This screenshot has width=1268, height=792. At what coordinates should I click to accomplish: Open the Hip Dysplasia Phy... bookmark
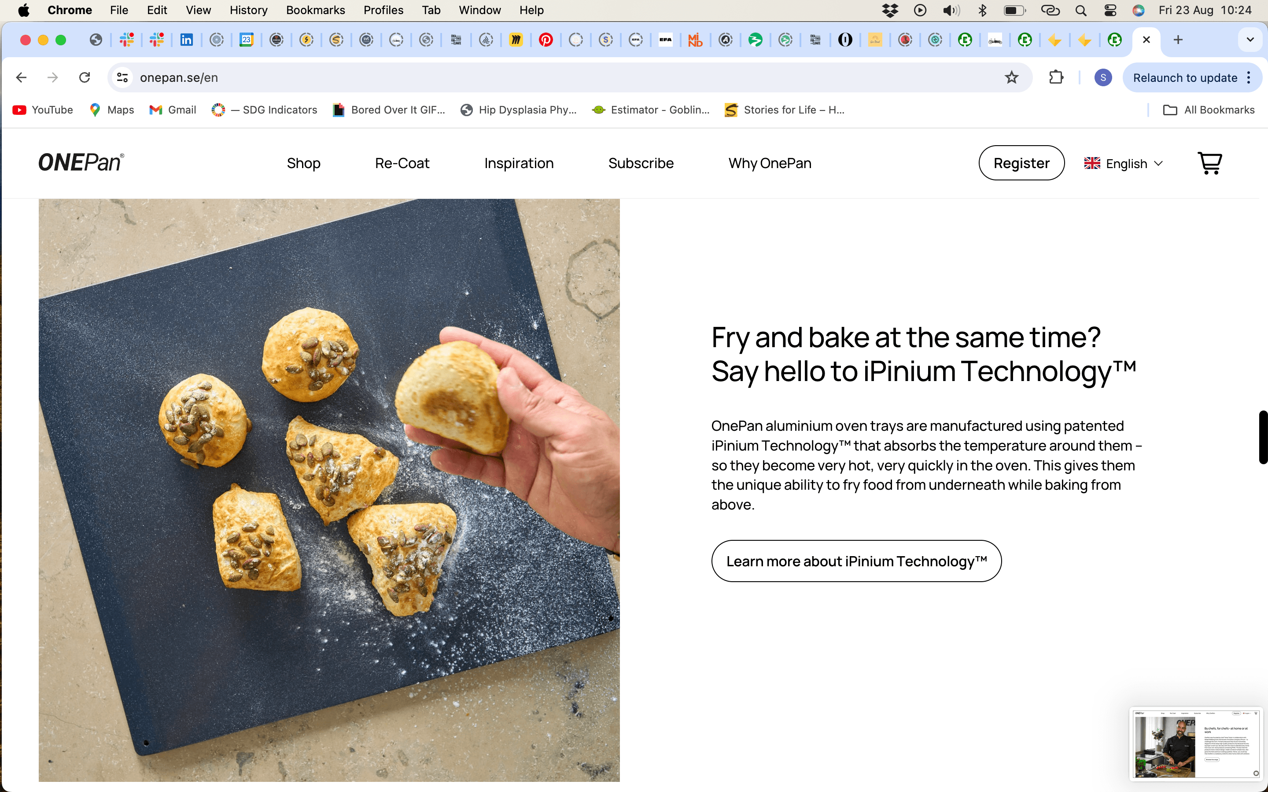[x=518, y=110]
